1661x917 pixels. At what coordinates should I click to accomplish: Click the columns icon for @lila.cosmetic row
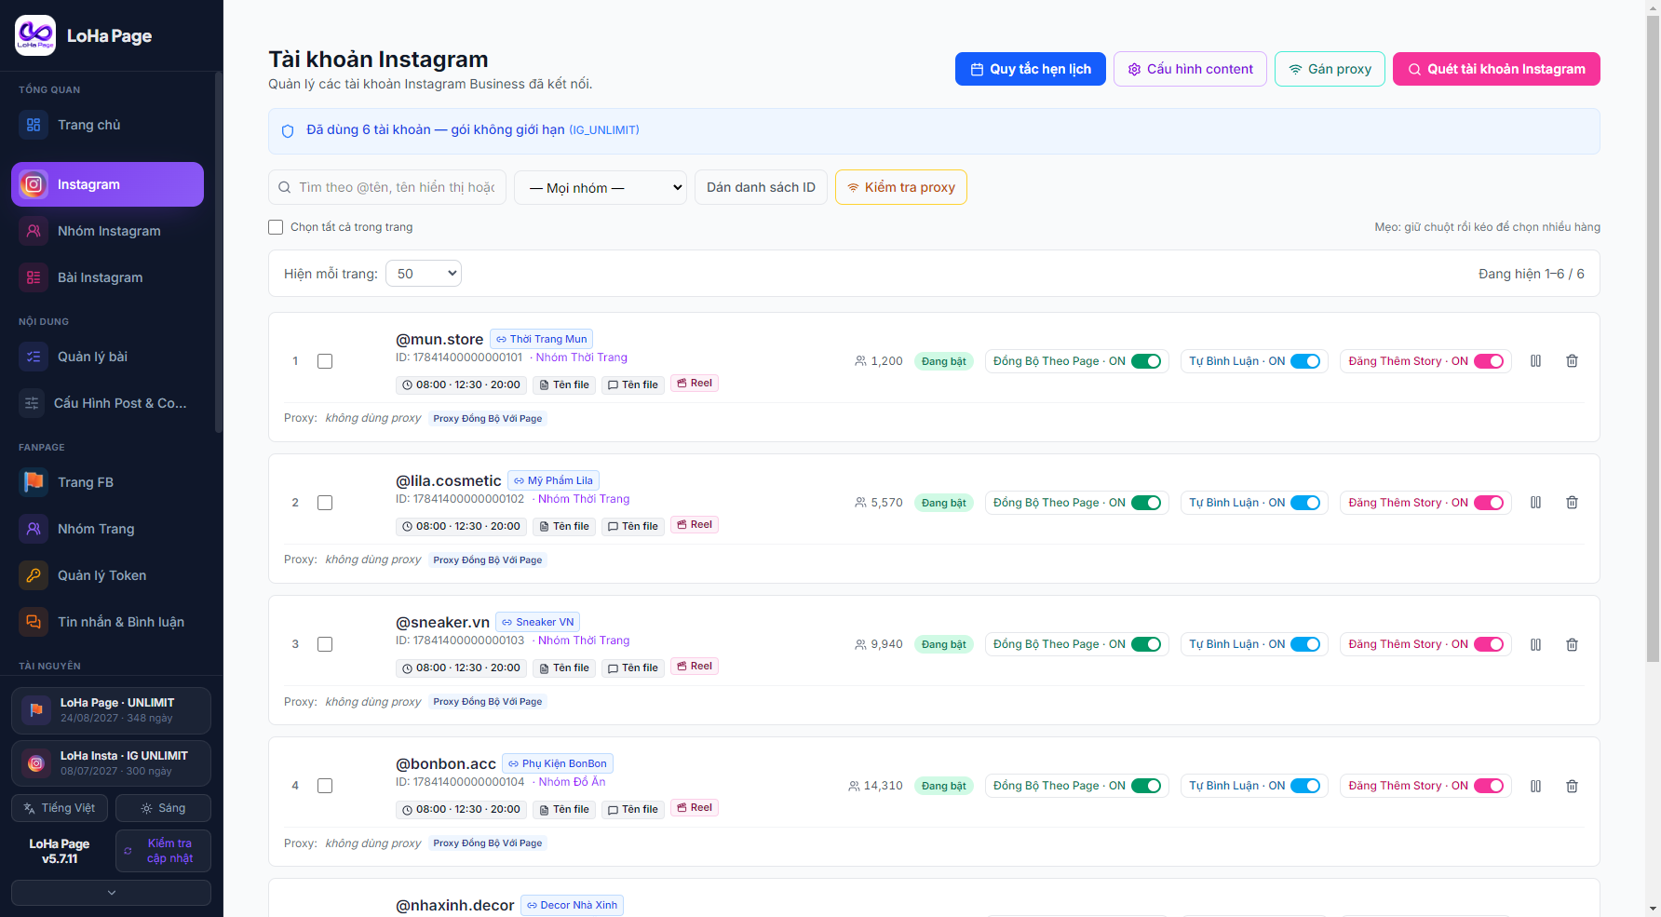(x=1535, y=503)
